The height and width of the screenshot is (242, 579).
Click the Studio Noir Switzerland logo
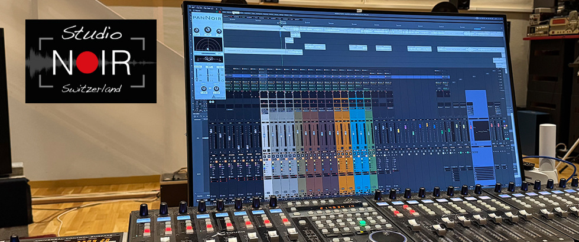[90, 61]
